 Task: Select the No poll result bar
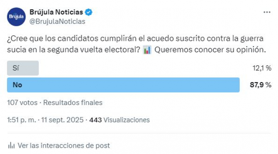pyautogui.click(x=123, y=85)
